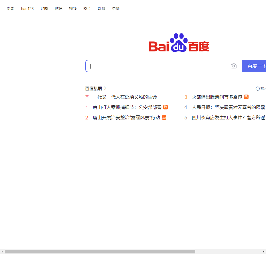Open the 贴吧 navigation link

coord(58,9)
